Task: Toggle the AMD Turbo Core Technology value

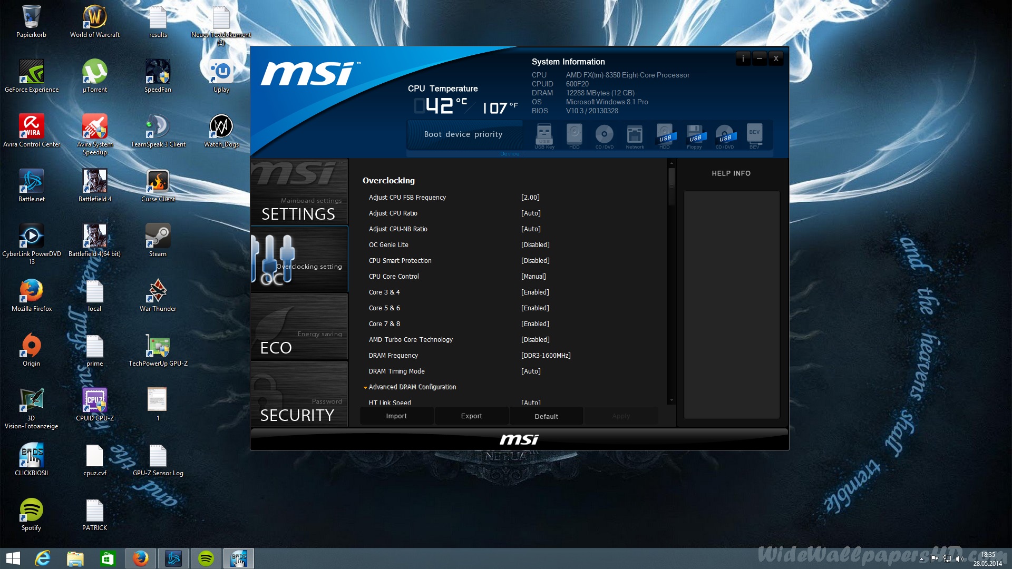Action: pyautogui.click(x=535, y=340)
